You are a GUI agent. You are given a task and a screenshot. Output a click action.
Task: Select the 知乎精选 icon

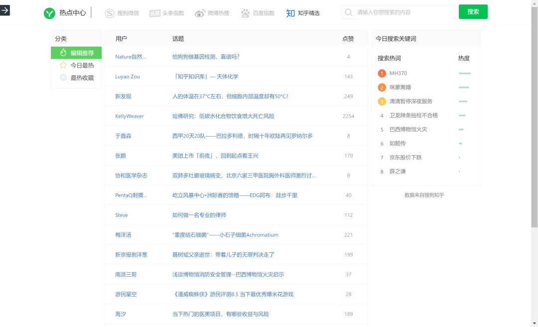(290, 13)
